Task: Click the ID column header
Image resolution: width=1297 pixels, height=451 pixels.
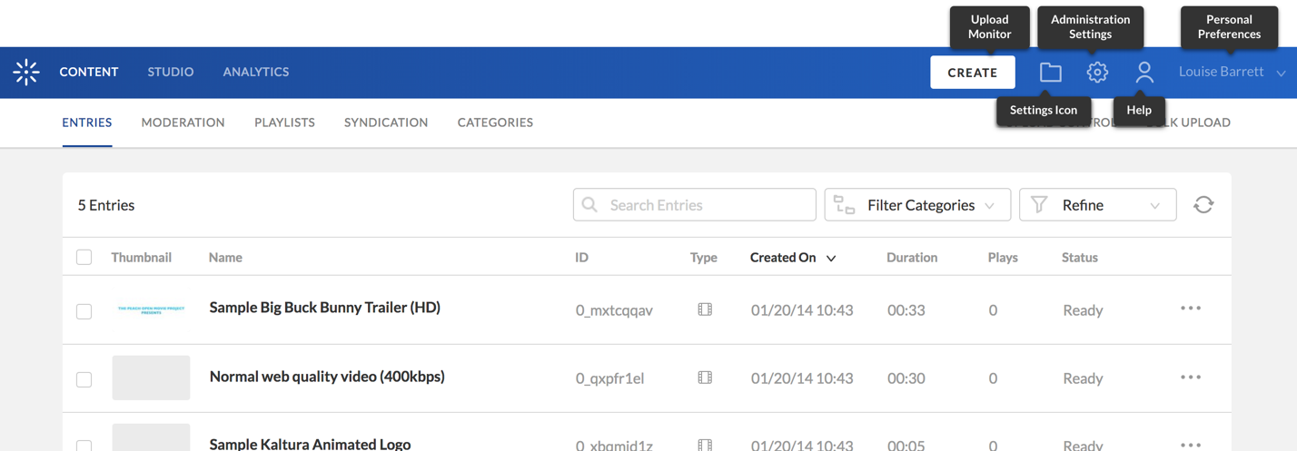Action: pos(581,258)
